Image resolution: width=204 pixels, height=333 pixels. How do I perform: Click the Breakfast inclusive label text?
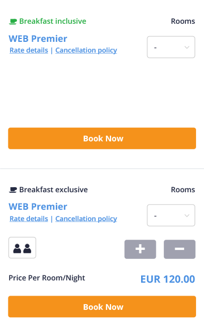53,21
